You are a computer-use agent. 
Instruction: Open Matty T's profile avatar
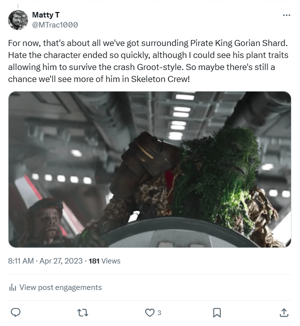pyautogui.click(x=18, y=20)
